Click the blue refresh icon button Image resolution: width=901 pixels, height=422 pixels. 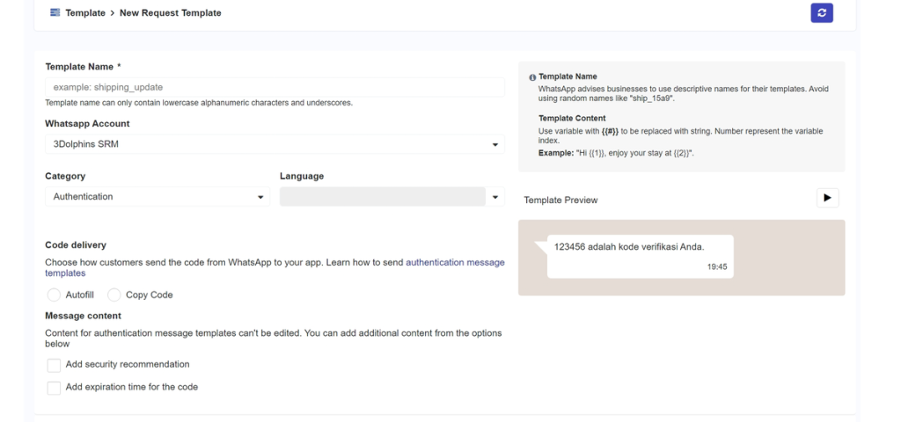pyautogui.click(x=822, y=13)
